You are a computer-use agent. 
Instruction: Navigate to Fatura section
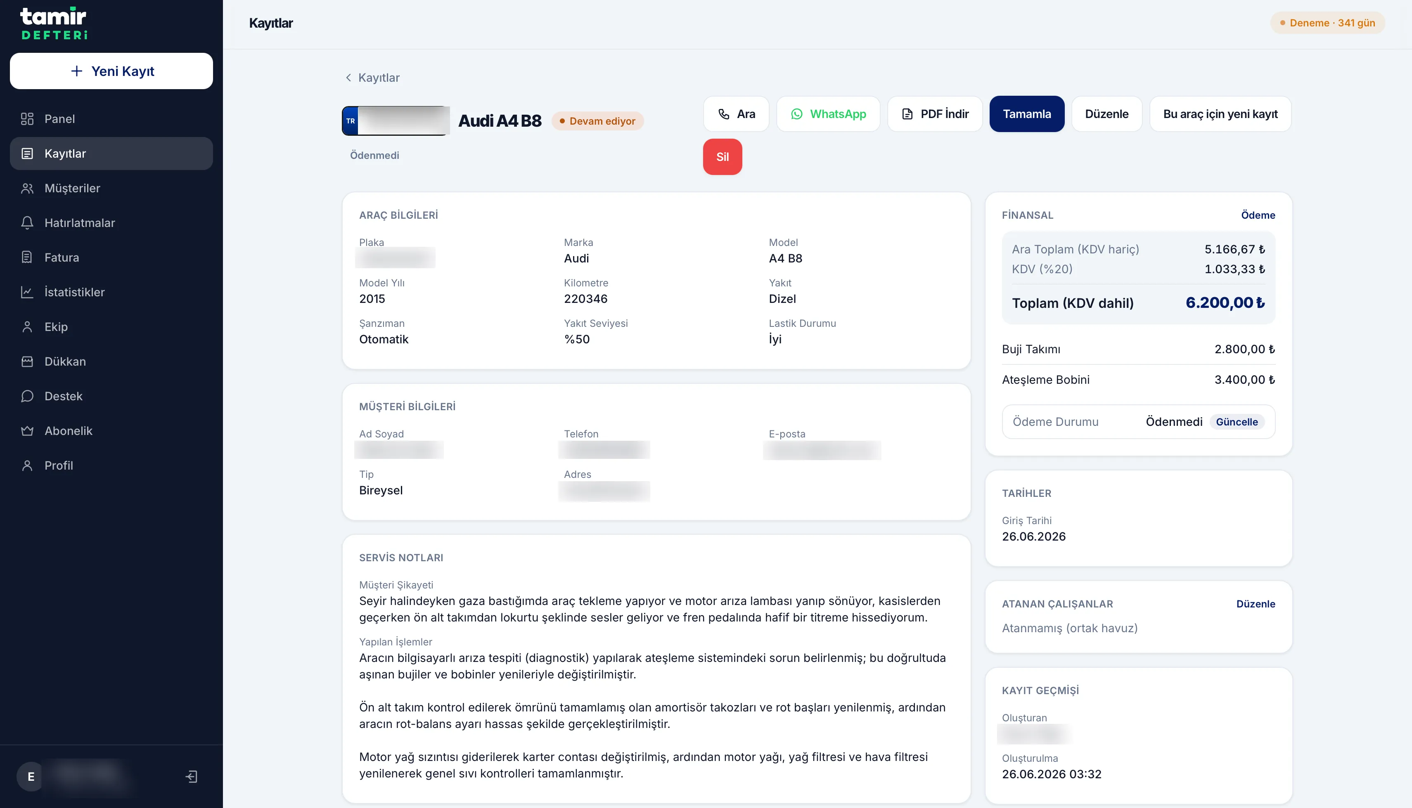point(111,258)
